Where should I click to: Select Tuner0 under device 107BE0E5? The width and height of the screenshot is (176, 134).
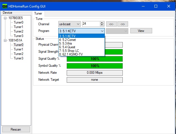click(x=18, y=22)
